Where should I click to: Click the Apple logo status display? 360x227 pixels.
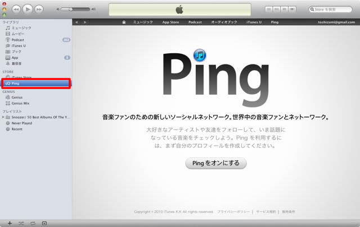(179, 10)
